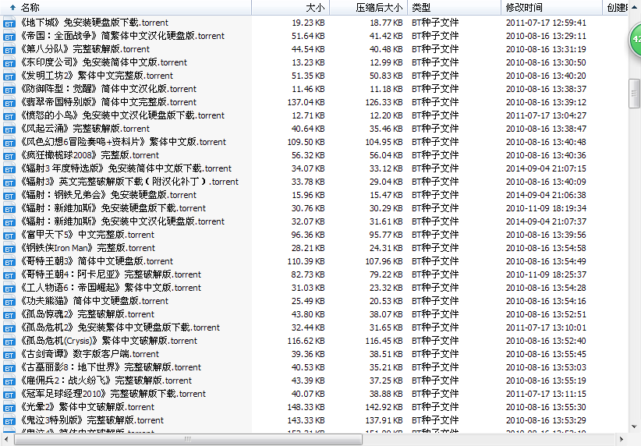The image size is (641, 446).
Task: Click size value 143.33 KB
Action: click(306, 420)
